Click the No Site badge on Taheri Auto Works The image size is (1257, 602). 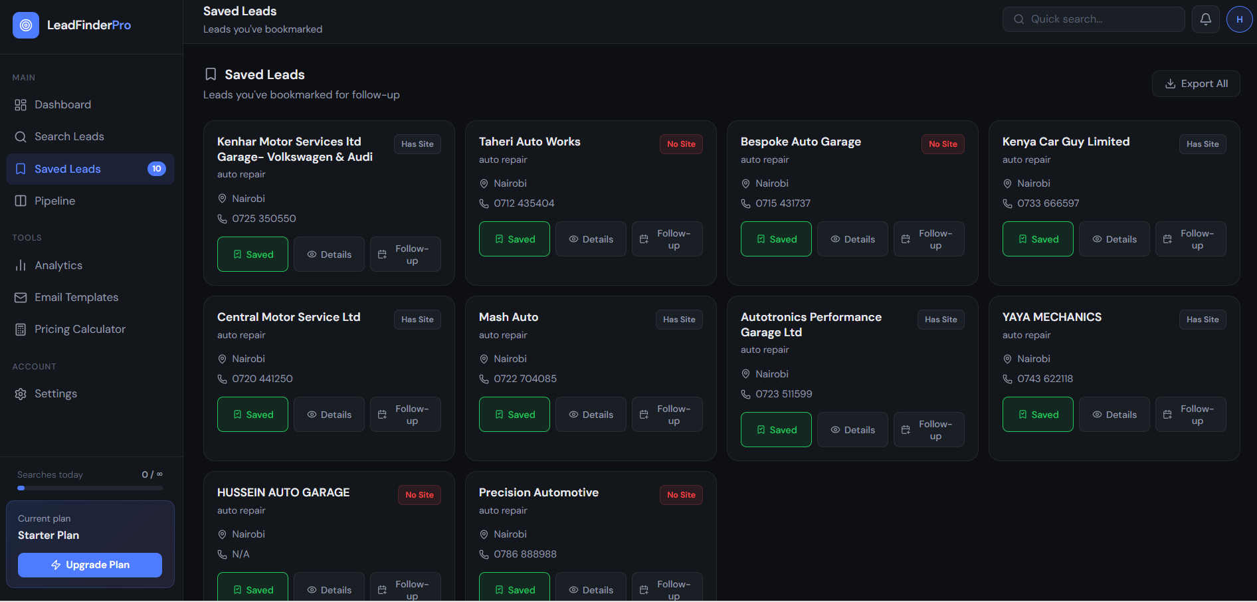(x=681, y=144)
